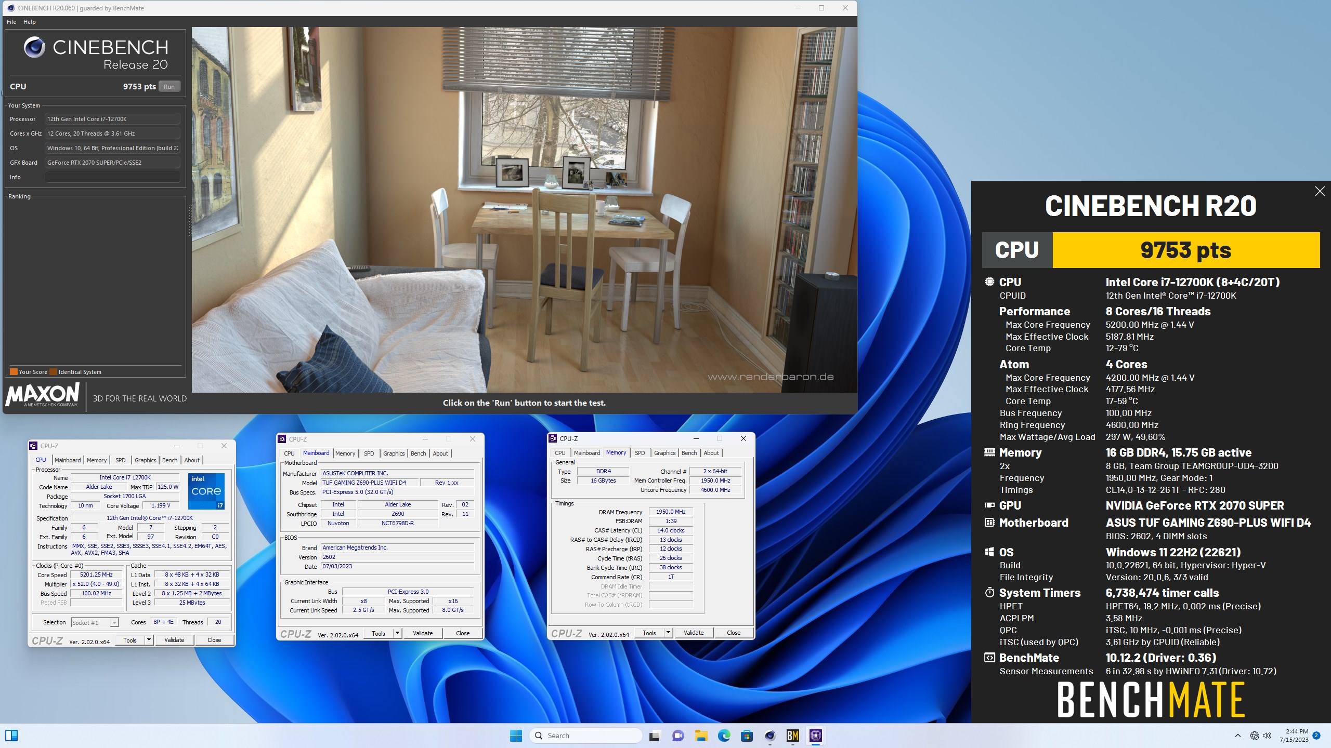Open the Windows Start menu
1331x748 pixels.
(x=516, y=736)
